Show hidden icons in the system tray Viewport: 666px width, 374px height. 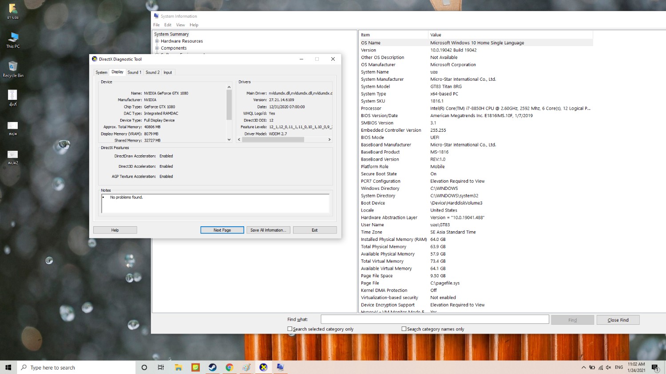pyautogui.click(x=583, y=367)
